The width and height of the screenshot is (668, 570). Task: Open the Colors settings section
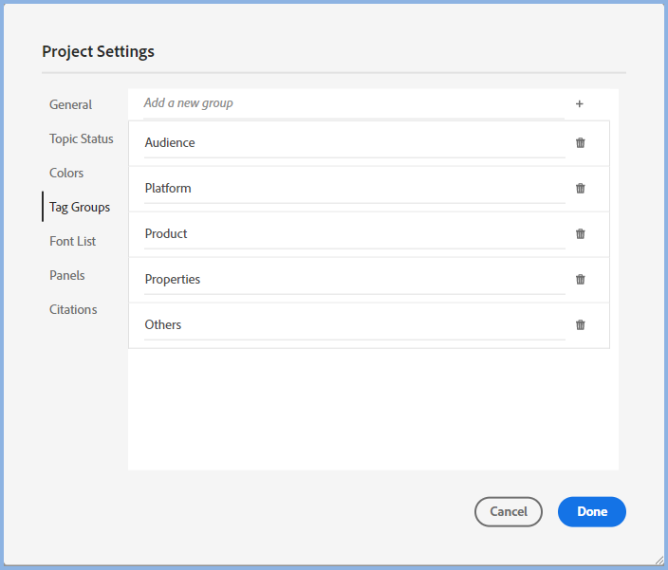66,174
